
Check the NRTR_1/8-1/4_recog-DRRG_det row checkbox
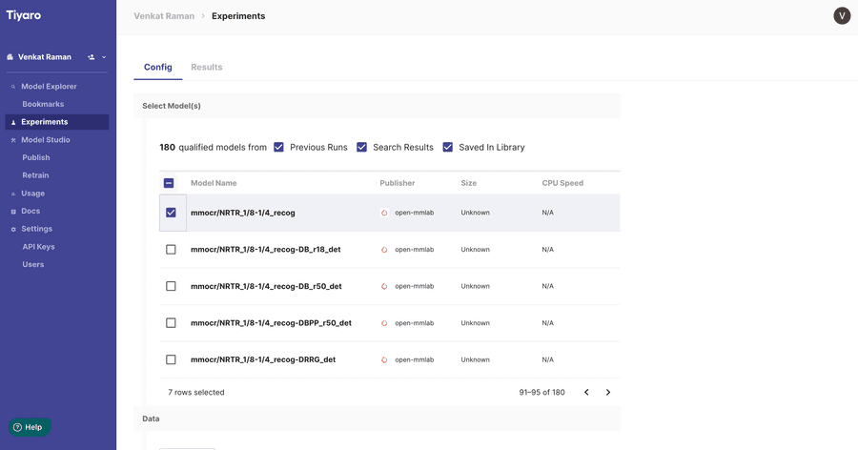[171, 359]
